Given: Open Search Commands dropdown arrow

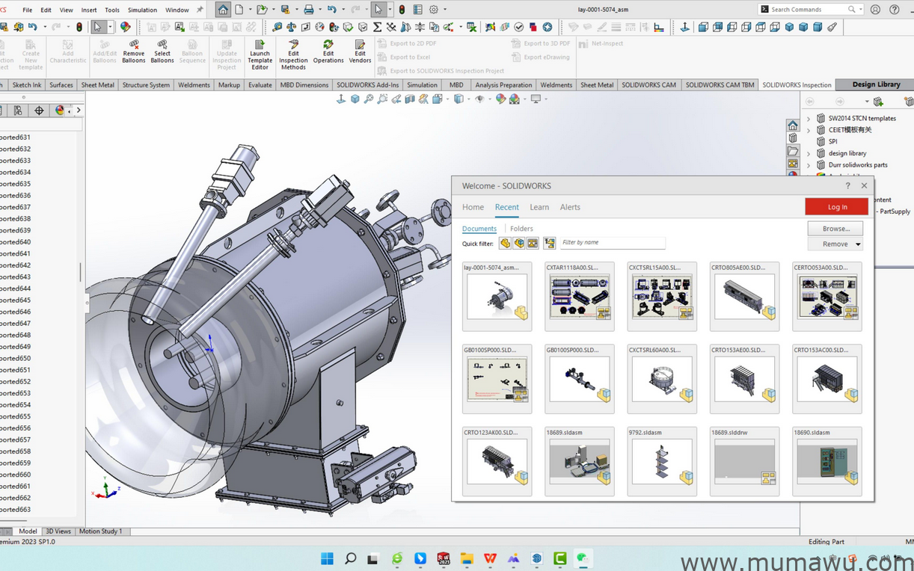Looking at the screenshot, I should tap(860, 10).
